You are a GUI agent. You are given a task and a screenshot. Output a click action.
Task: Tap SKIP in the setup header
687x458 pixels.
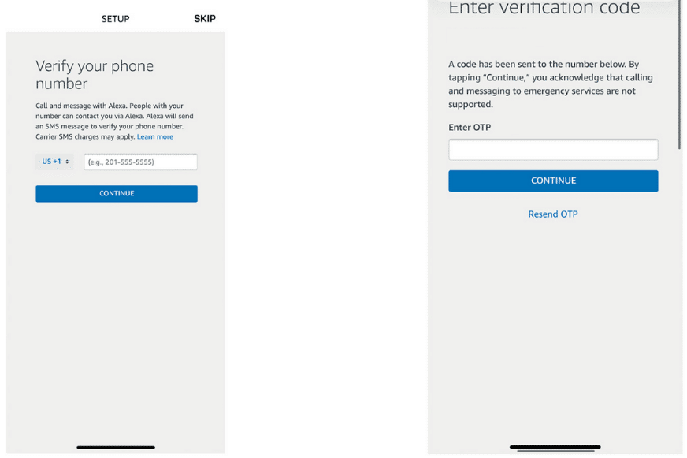(204, 19)
